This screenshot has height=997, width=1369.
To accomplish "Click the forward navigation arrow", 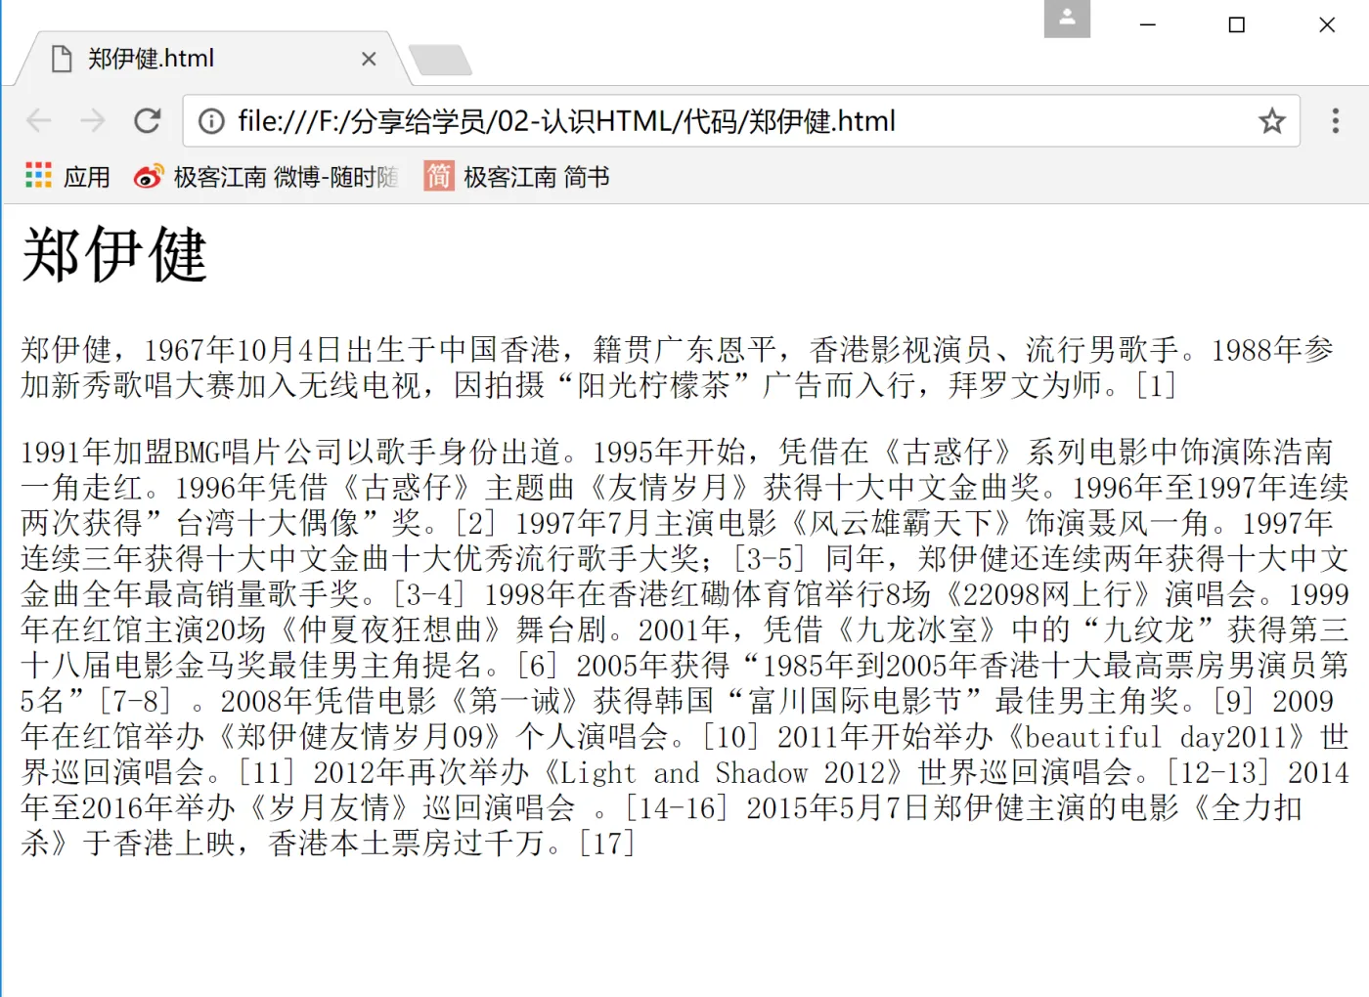I will 93,121.
